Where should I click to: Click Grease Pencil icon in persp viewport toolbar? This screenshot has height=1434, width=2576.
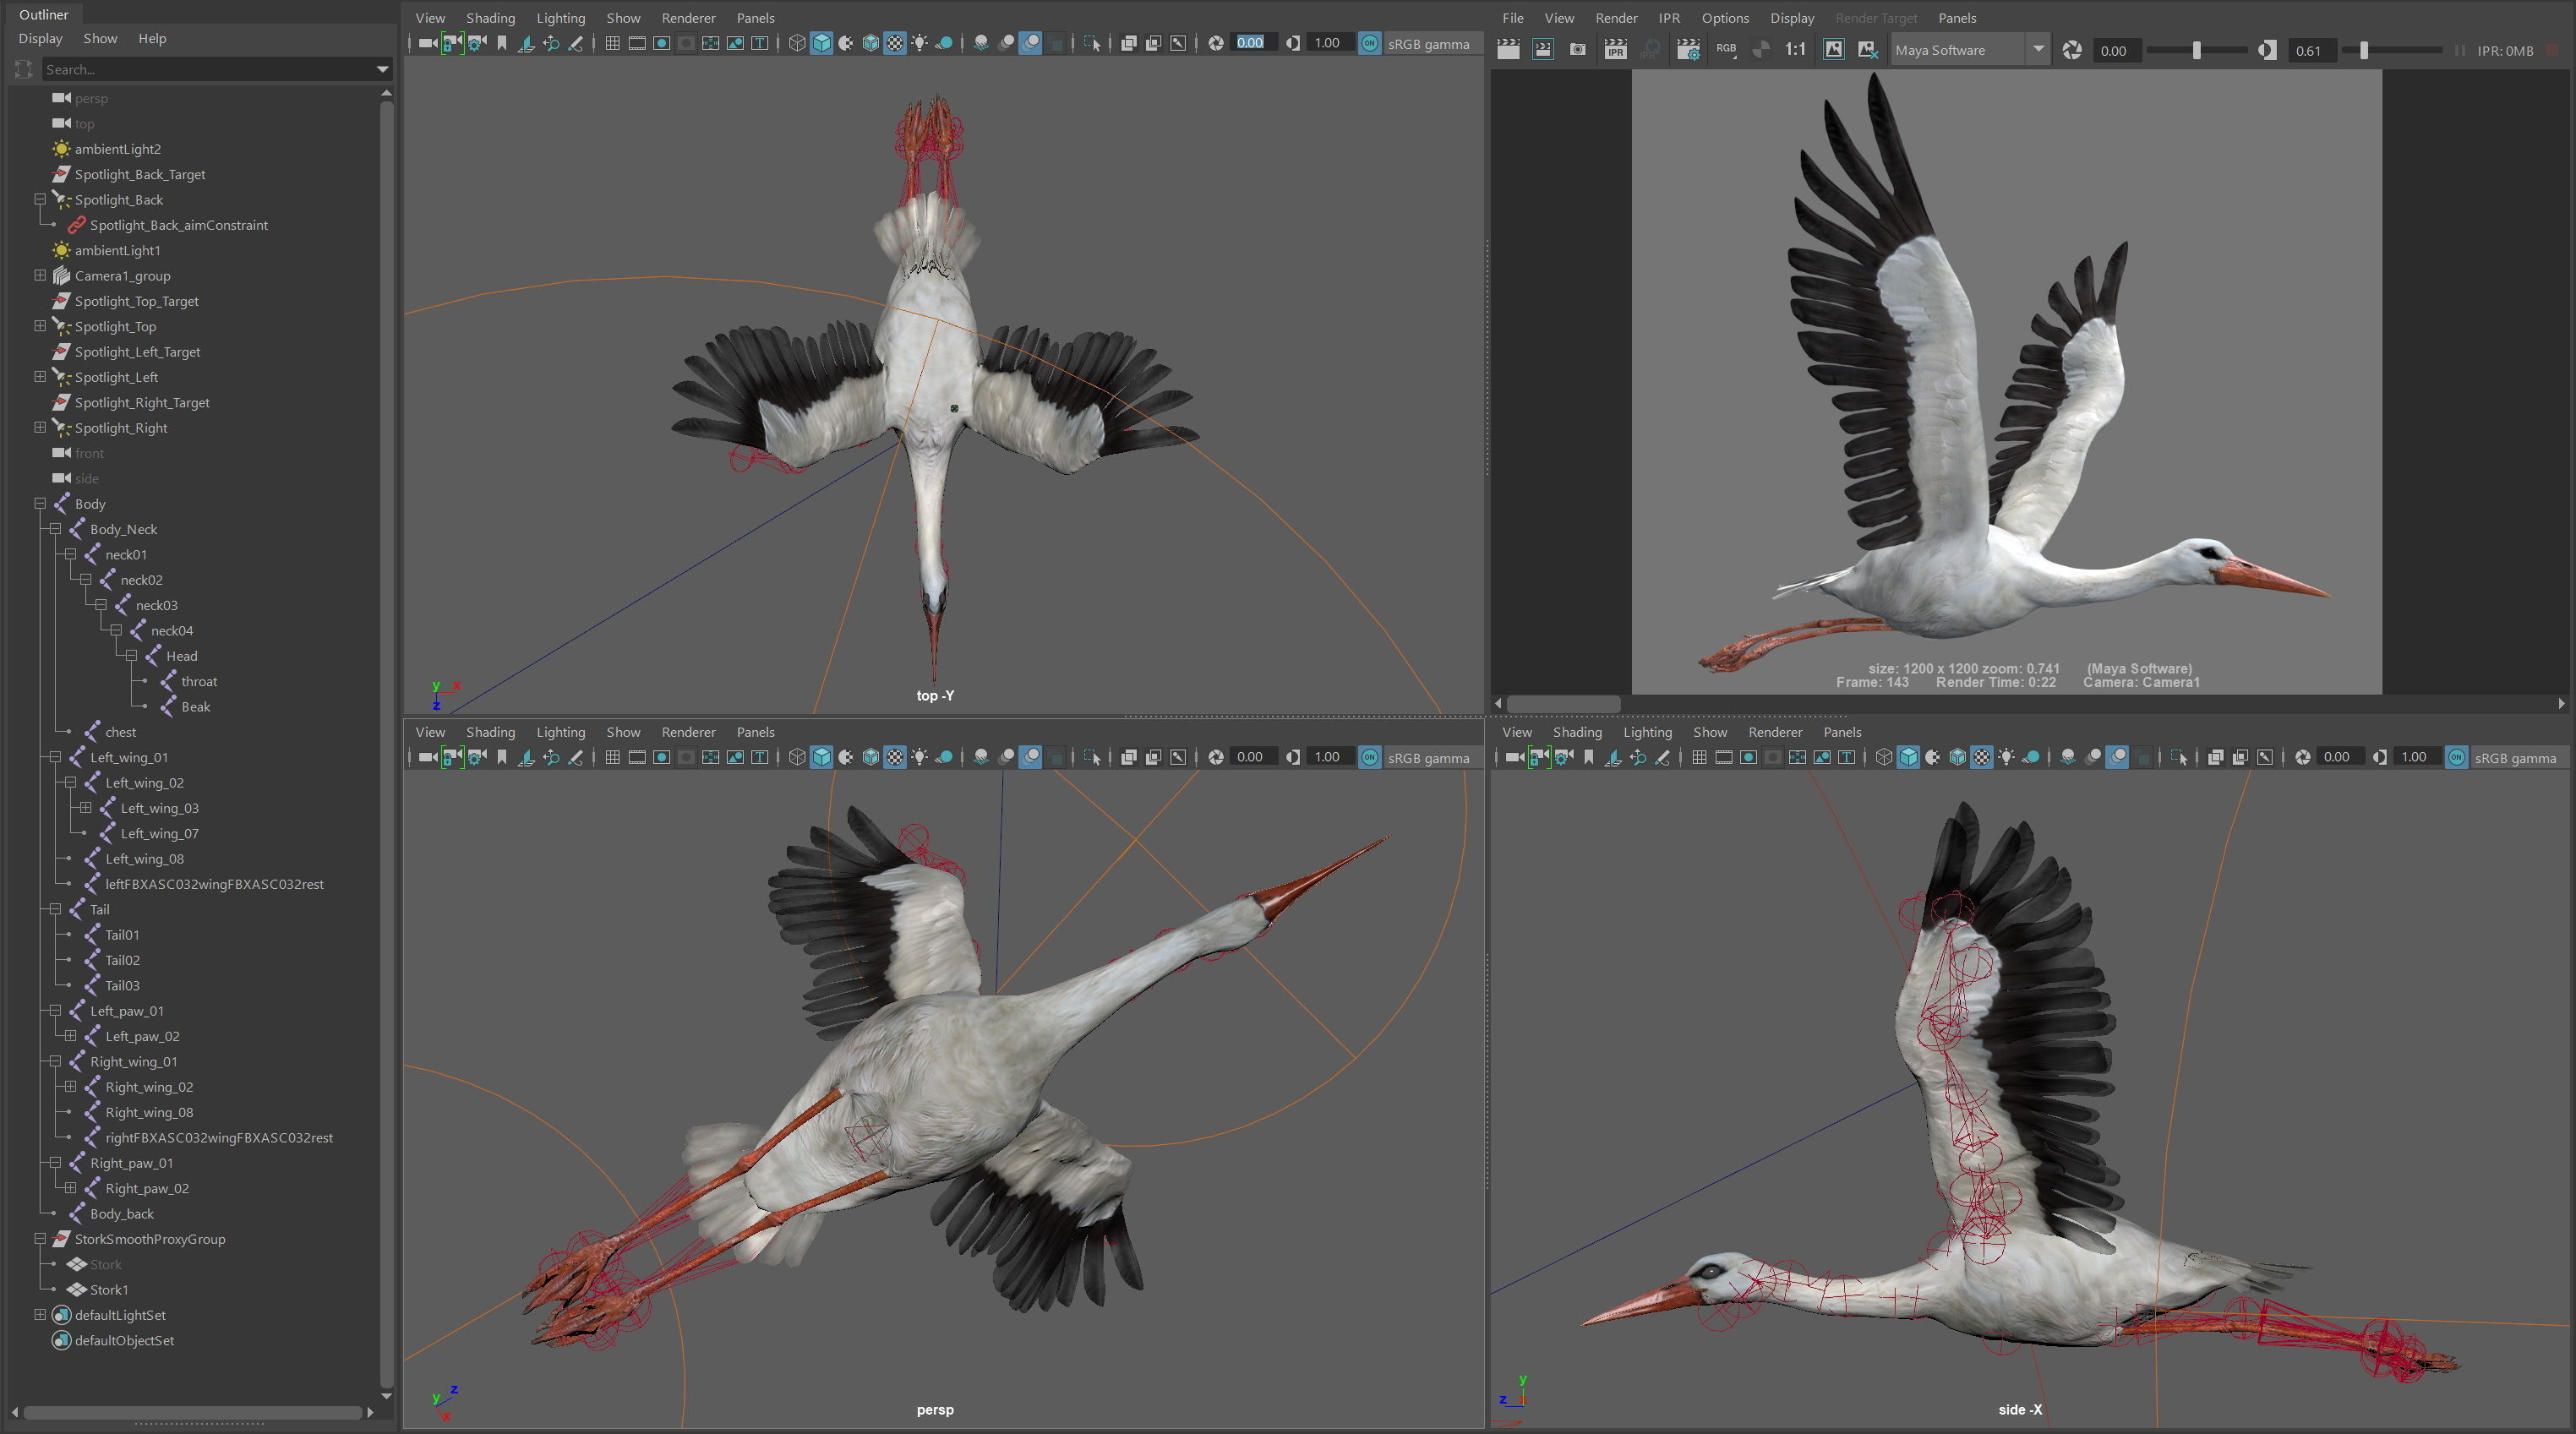[576, 757]
